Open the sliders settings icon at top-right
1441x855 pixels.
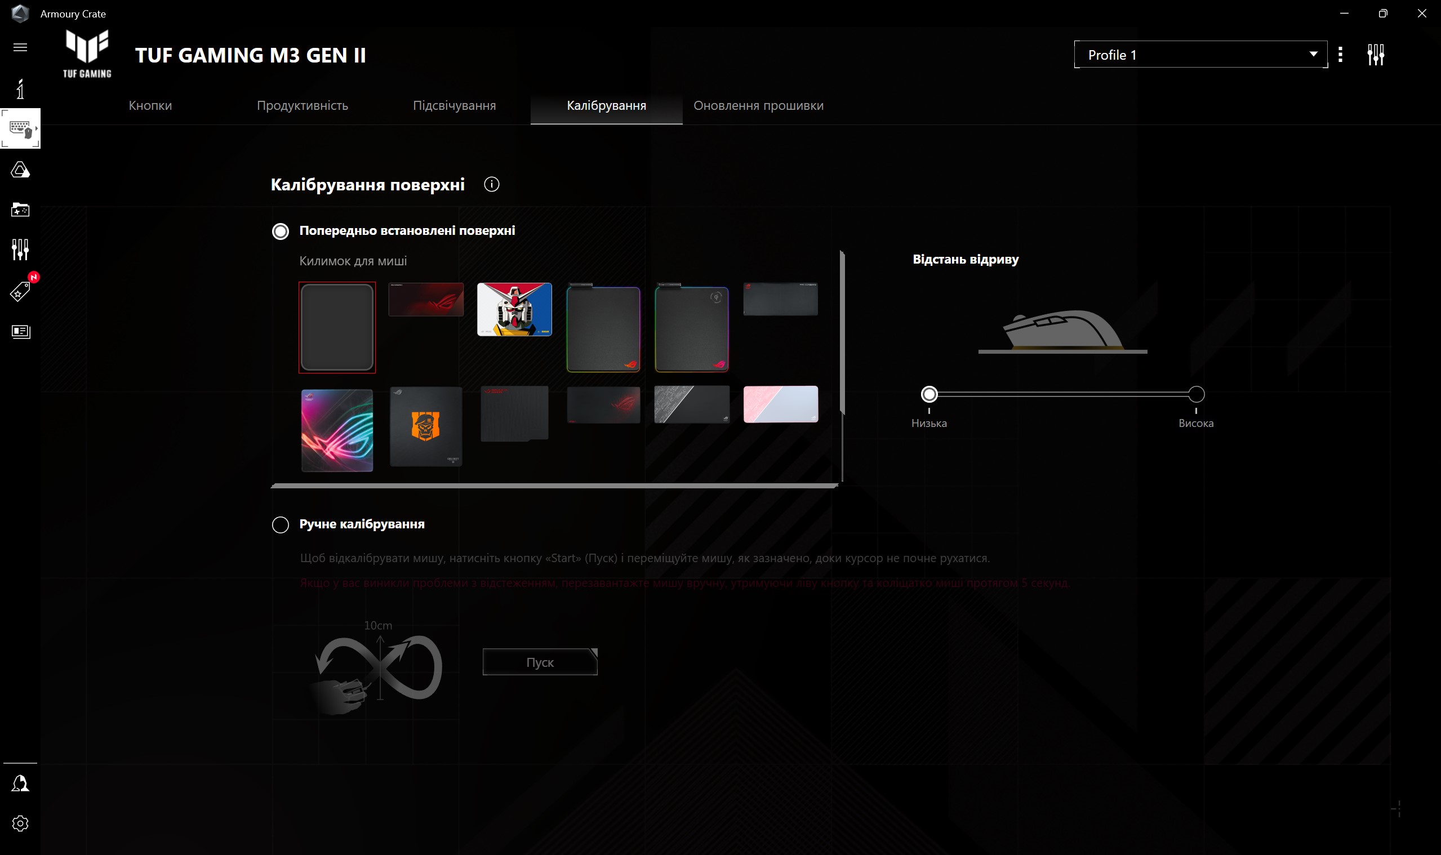[x=1375, y=55]
